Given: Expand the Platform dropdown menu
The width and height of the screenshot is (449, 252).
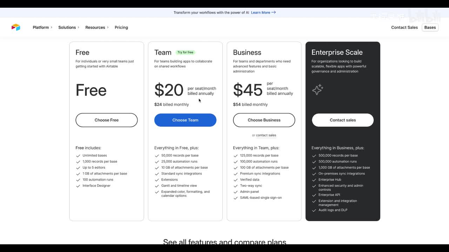Looking at the screenshot, I should (x=42, y=27).
